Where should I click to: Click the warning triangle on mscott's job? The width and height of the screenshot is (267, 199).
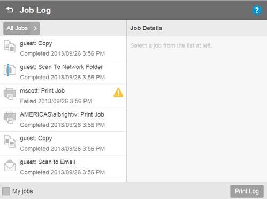click(x=118, y=93)
